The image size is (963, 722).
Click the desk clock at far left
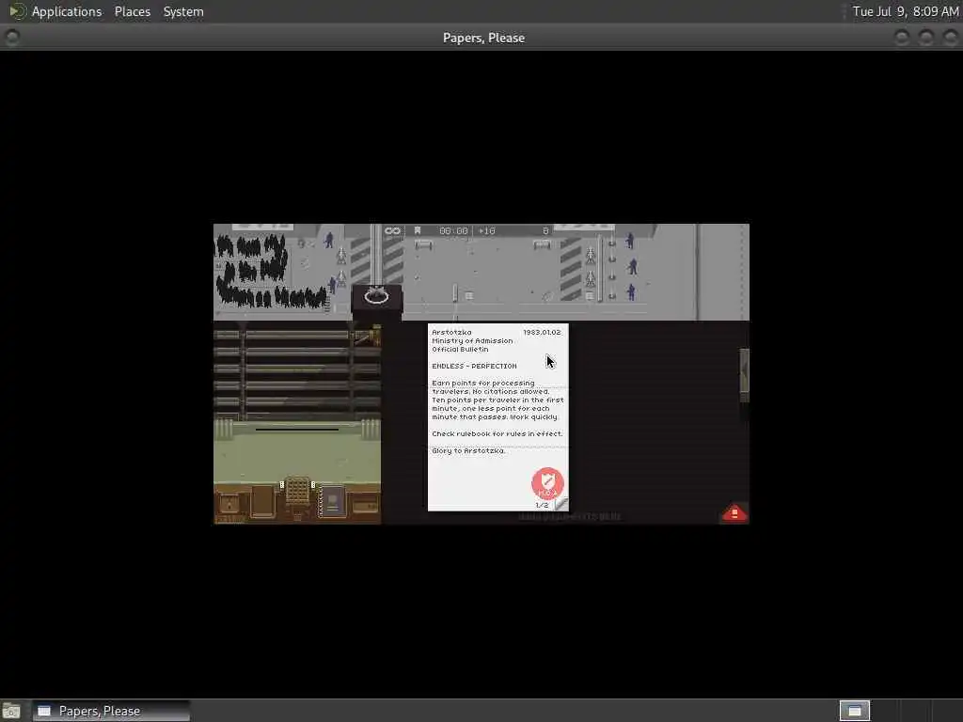click(229, 505)
